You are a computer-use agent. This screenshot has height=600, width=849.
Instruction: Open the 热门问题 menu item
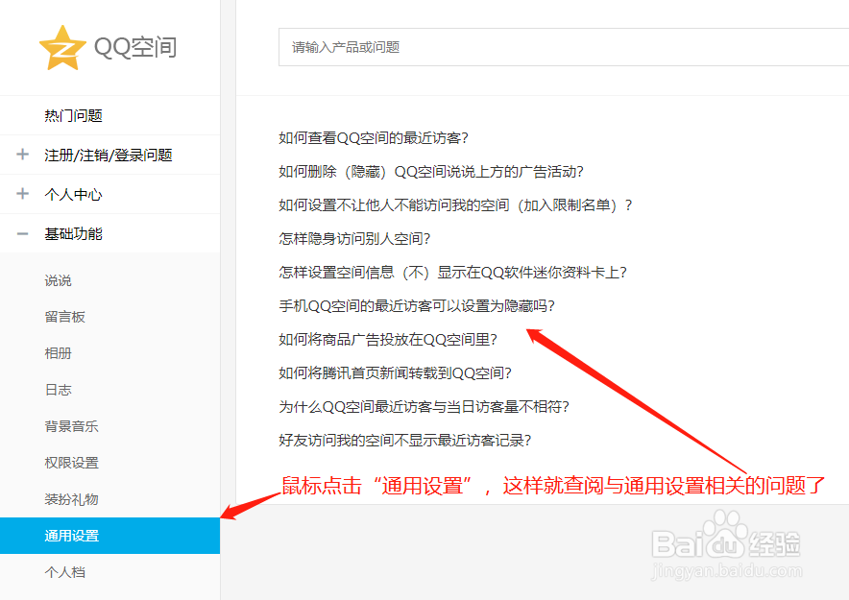tap(109, 116)
